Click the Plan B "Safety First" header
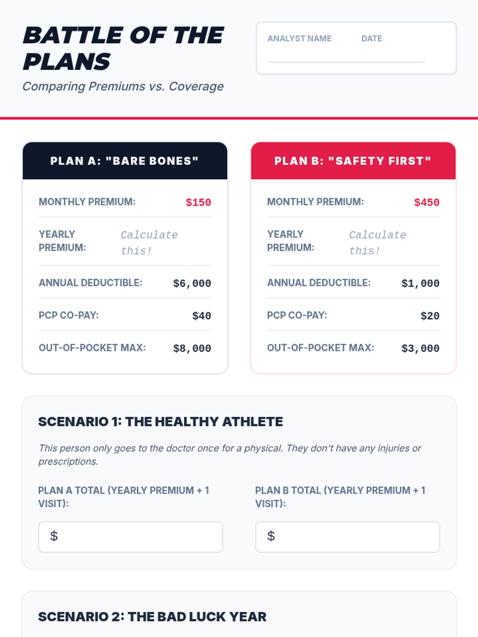This screenshot has width=478, height=637. (x=353, y=161)
